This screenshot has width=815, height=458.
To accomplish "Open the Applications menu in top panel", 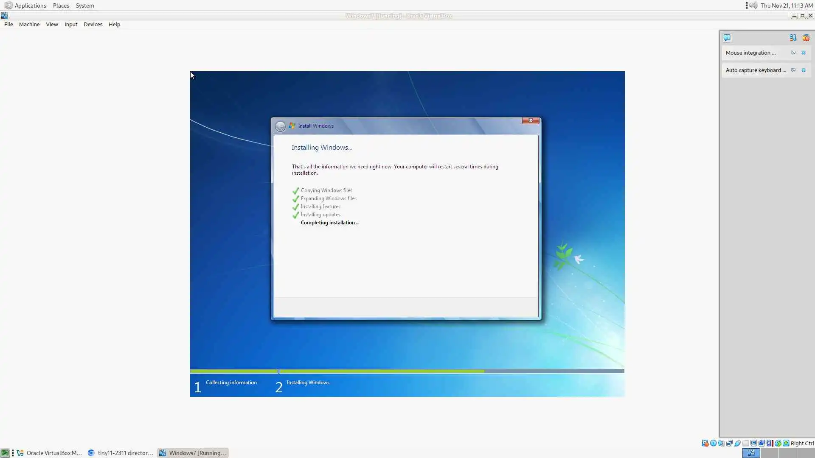I will tap(30, 6).
